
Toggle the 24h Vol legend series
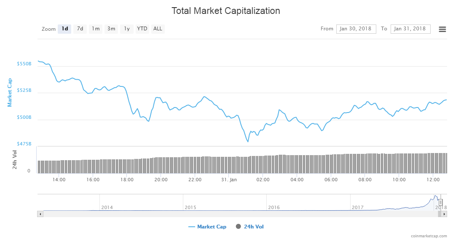pos(254,227)
